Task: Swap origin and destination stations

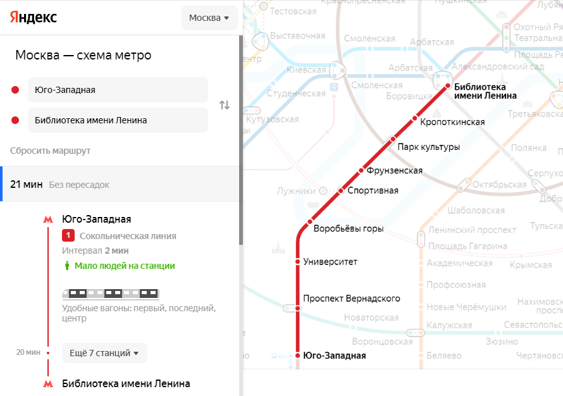Action: coord(225,105)
